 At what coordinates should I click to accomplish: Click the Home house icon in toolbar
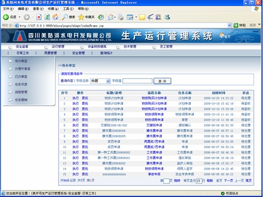pyautogui.click(x=55, y=17)
